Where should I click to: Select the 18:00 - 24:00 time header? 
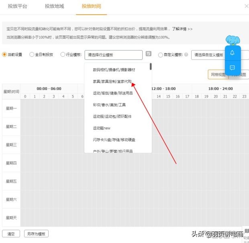[x=220, y=89]
